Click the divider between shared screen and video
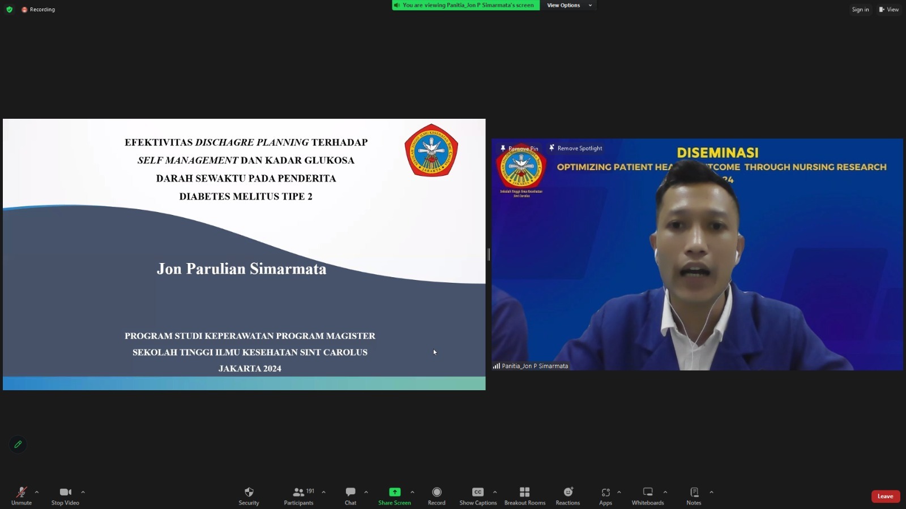This screenshot has height=509, width=906. [489, 255]
